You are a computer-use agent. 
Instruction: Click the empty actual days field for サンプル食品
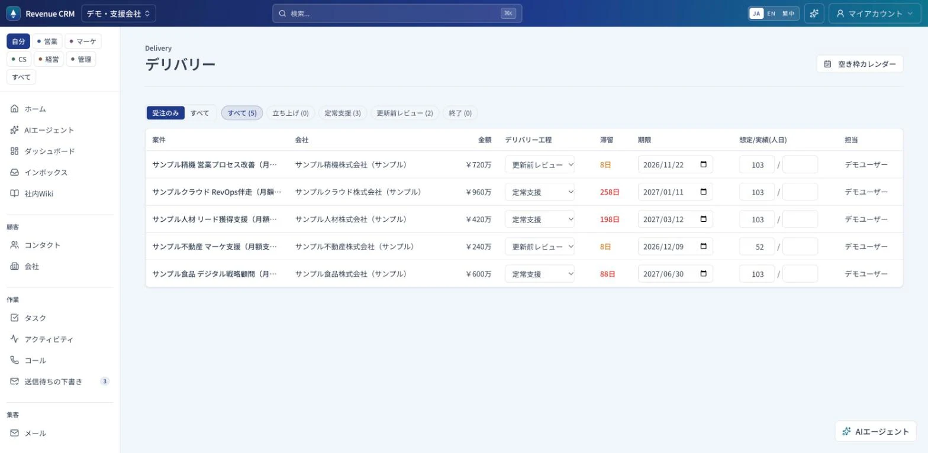[x=800, y=273]
